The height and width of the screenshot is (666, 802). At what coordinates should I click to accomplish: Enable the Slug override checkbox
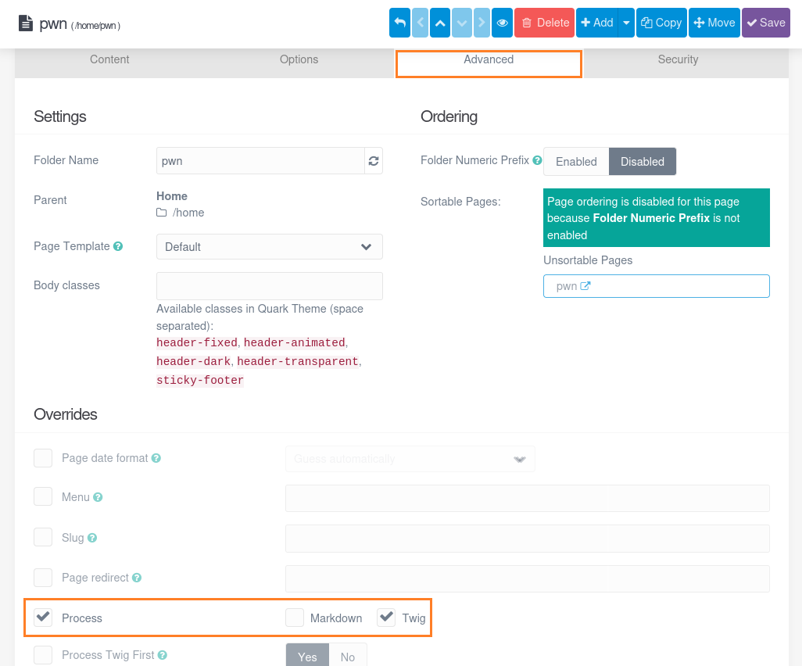(x=43, y=537)
